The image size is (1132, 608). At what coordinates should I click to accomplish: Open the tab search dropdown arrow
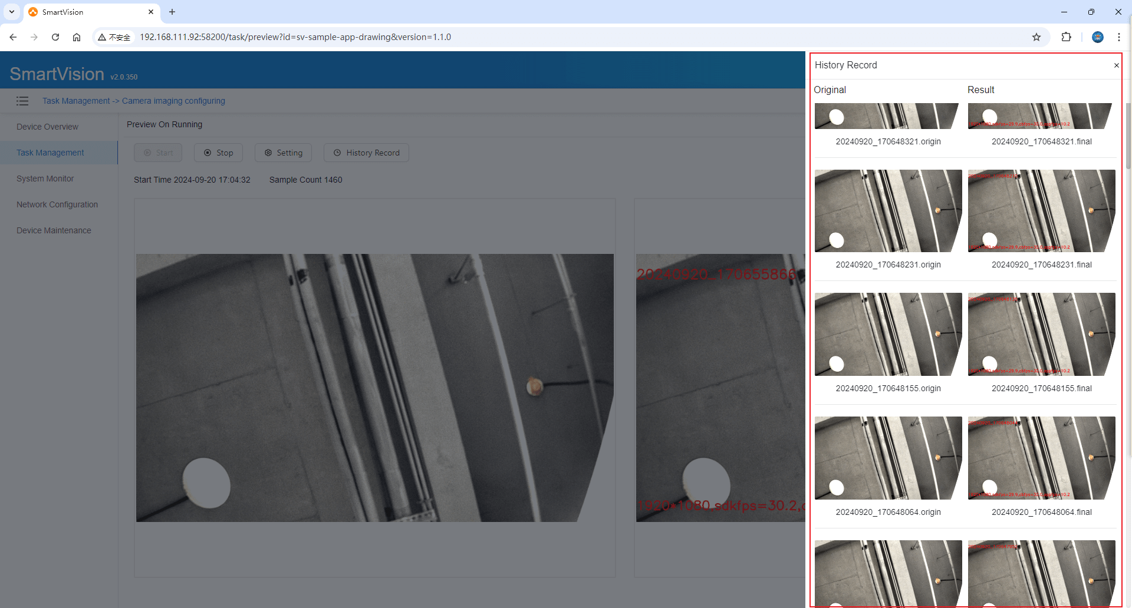(12, 12)
